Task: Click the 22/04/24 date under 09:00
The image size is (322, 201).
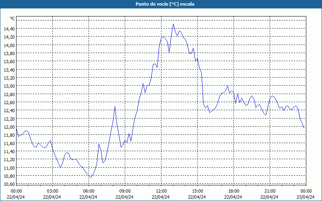Action: coord(124,197)
